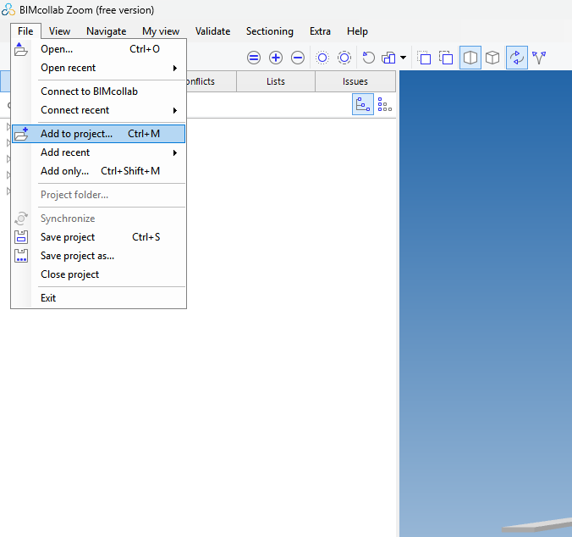Viewport: 572px width, 537px height.
Task: Toggle the tree hierarchy view button
Action: pyautogui.click(x=363, y=104)
